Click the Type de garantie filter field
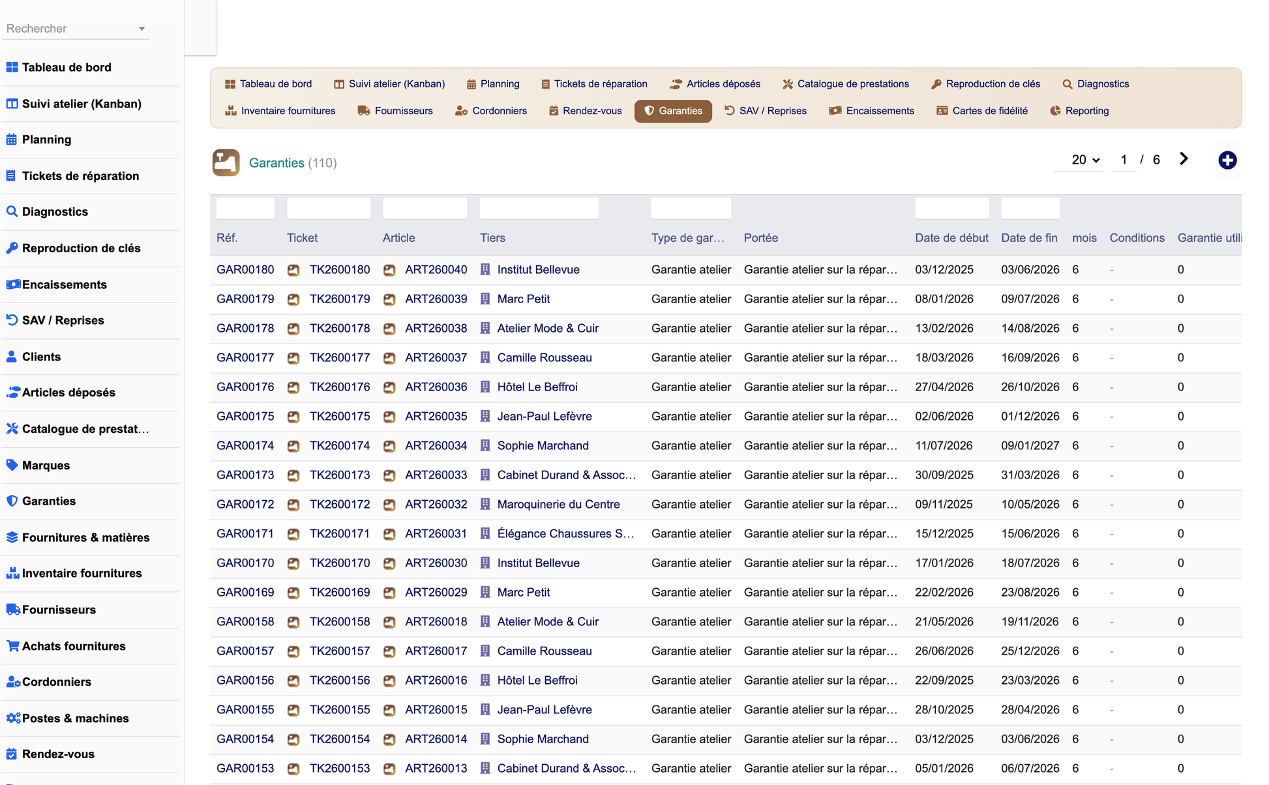The width and height of the screenshot is (1269, 785). pos(691,208)
